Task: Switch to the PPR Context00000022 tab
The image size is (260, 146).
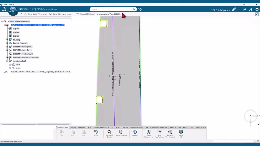Action: 85,14
